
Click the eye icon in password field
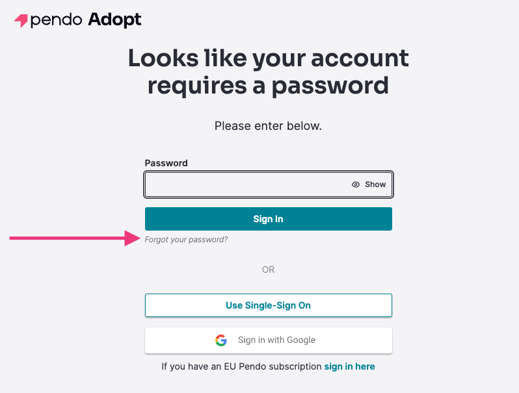click(x=356, y=184)
